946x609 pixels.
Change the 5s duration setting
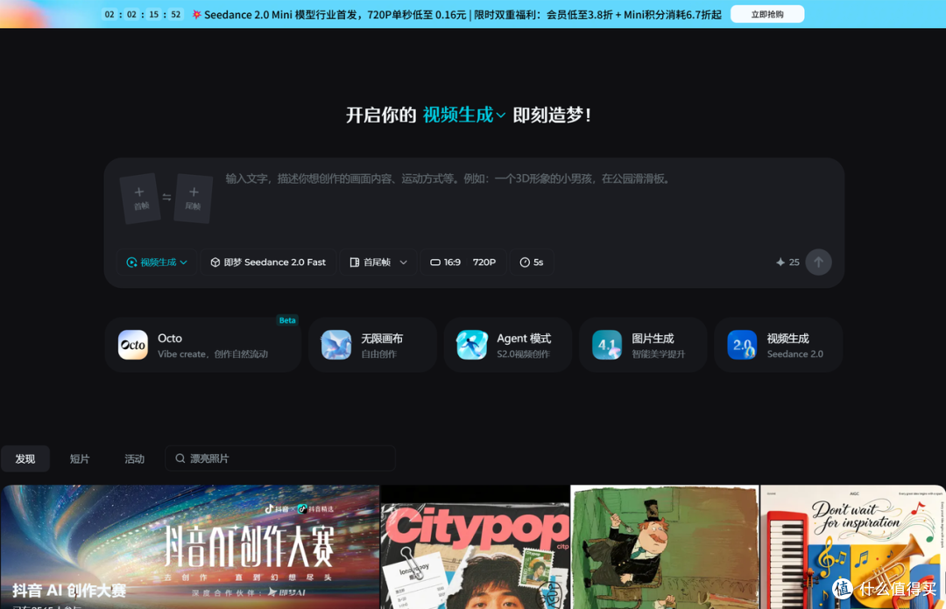(532, 262)
